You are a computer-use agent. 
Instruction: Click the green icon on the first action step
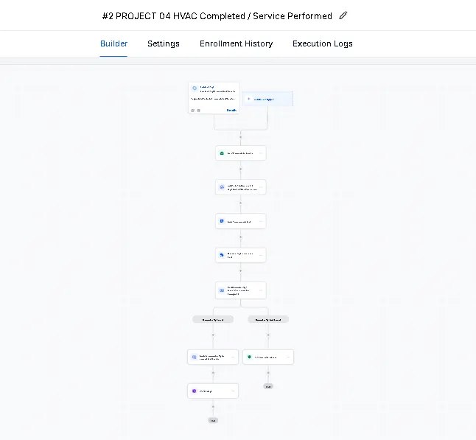click(222, 153)
